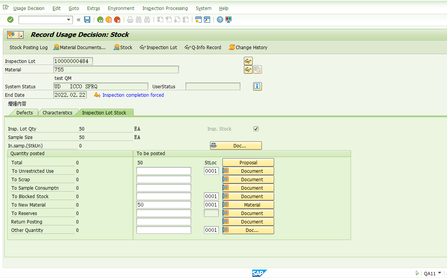Open the Usage Decision menu

[x=29, y=8]
